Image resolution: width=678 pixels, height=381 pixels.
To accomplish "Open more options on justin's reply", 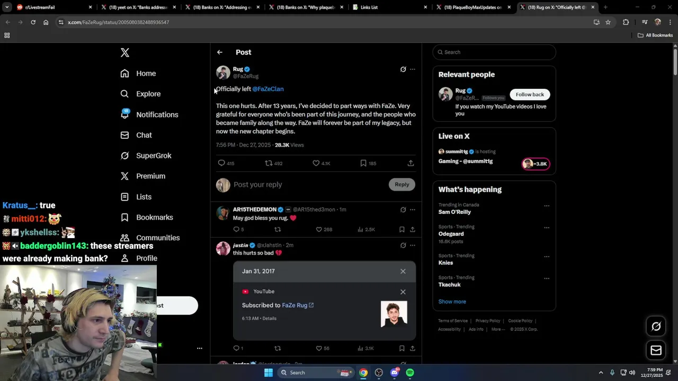I will pos(413,246).
